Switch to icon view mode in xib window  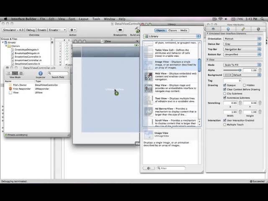click(9, 73)
